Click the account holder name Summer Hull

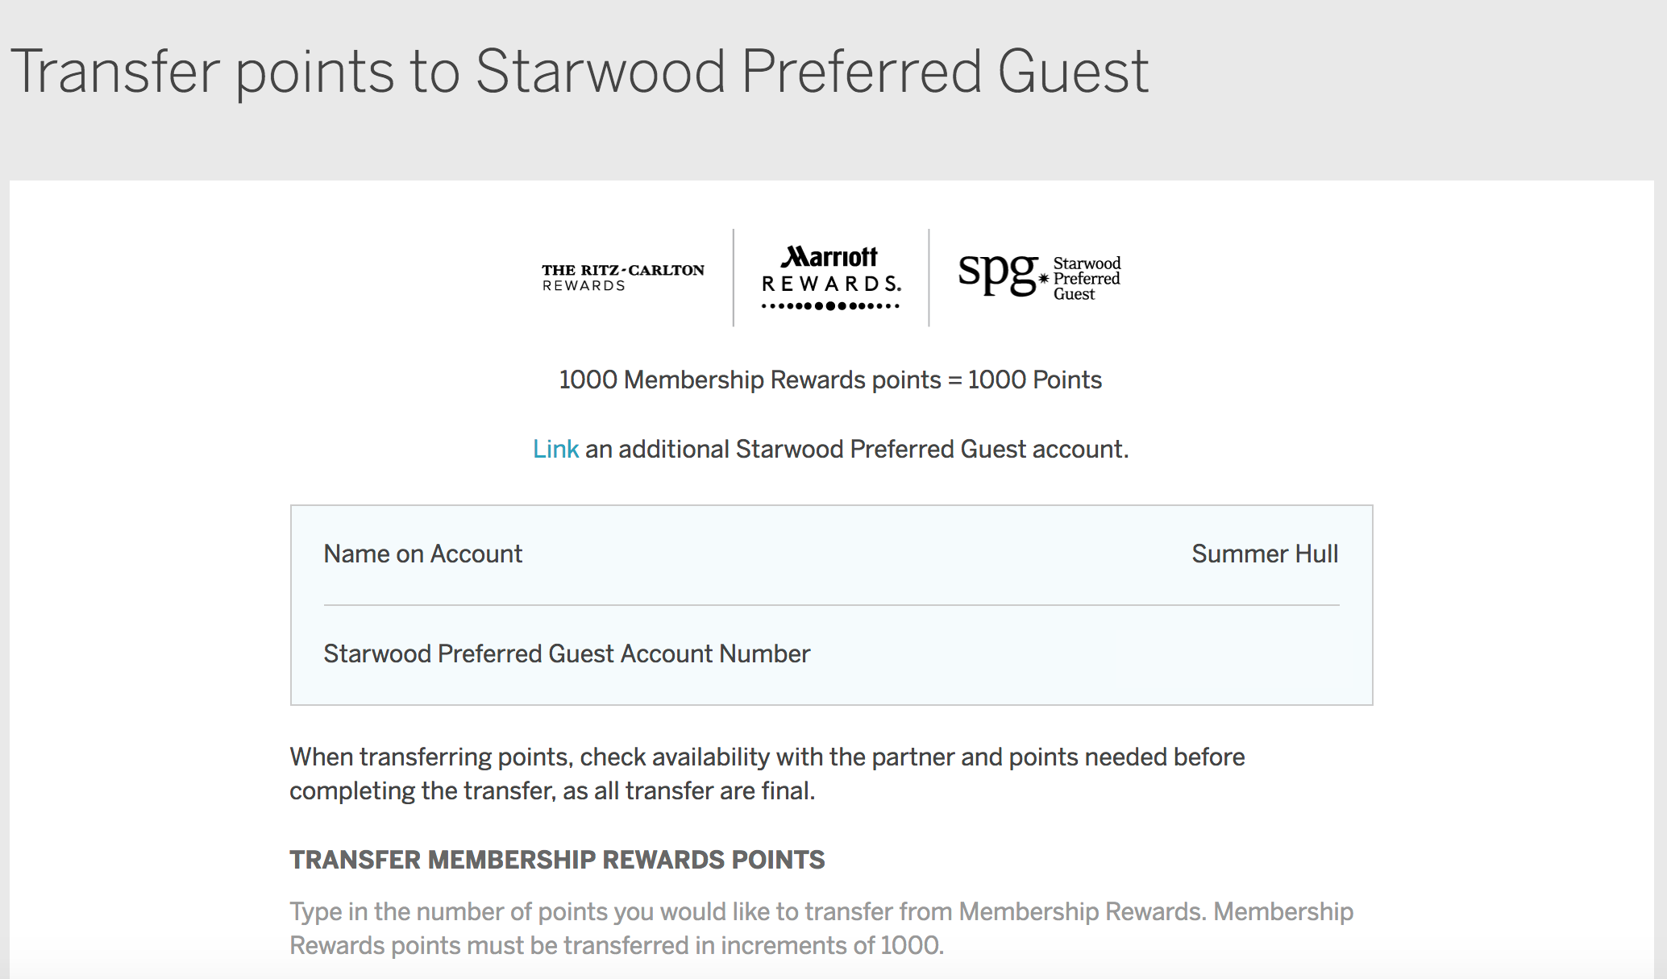click(x=1264, y=554)
